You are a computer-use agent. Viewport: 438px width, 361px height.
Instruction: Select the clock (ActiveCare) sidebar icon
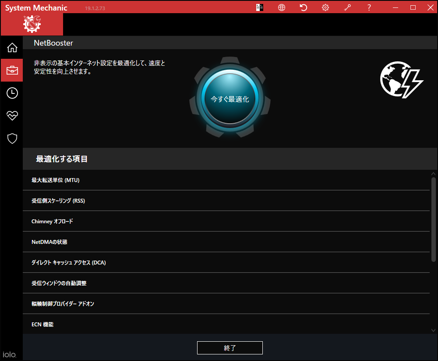point(11,93)
